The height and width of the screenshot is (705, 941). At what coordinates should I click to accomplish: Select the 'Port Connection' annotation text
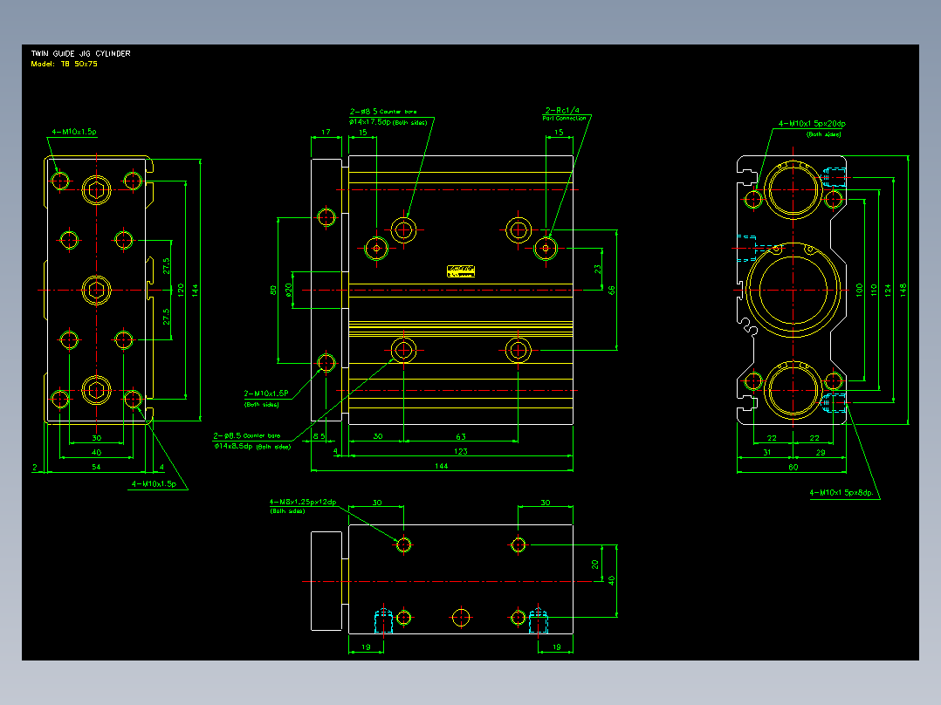(x=564, y=118)
